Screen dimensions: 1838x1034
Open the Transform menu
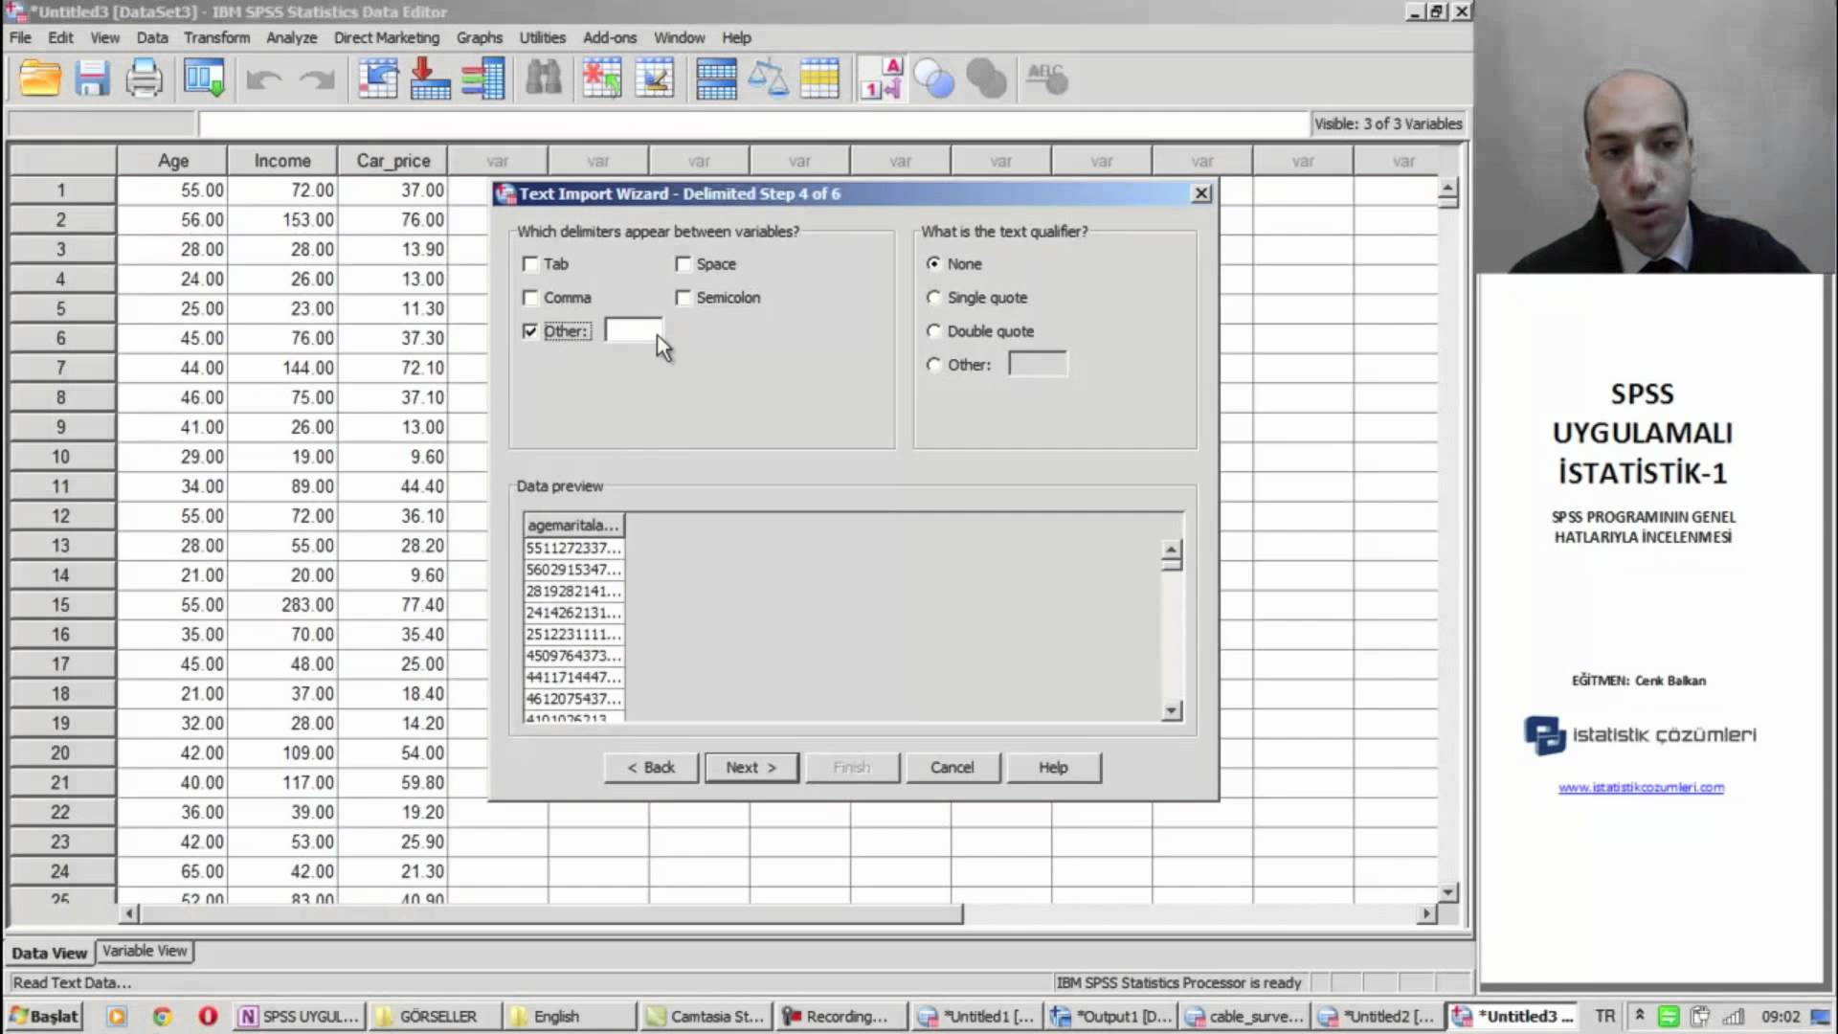(x=216, y=37)
